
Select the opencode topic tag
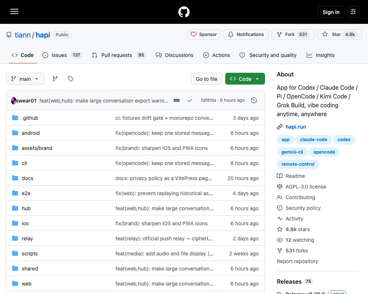pos(324,152)
